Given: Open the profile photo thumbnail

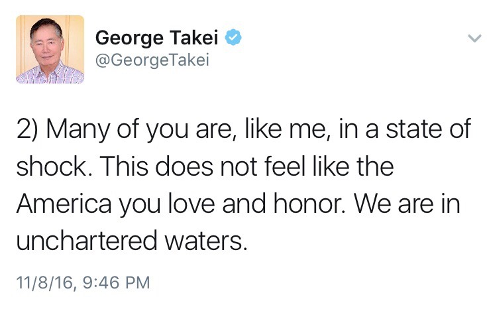Looking at the screenshot, I should [49, 50].
